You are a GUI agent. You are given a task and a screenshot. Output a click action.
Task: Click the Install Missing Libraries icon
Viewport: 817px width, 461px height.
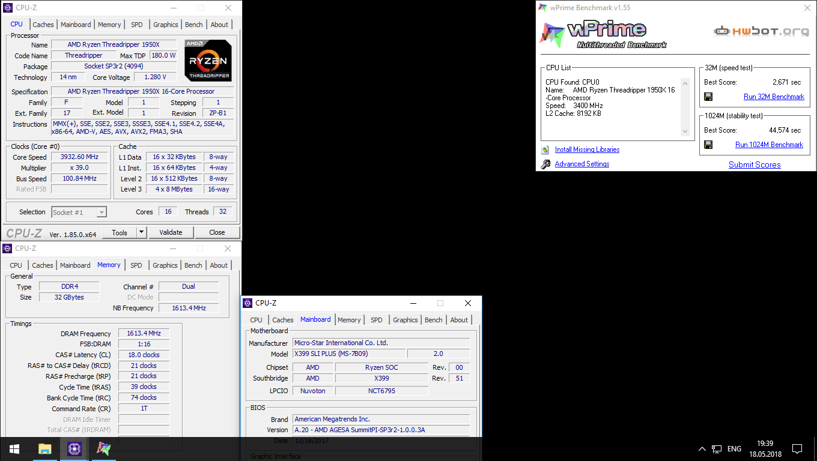545,149
